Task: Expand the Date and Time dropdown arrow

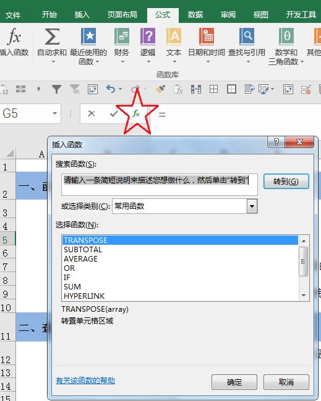Action: [x=208, y=61]
